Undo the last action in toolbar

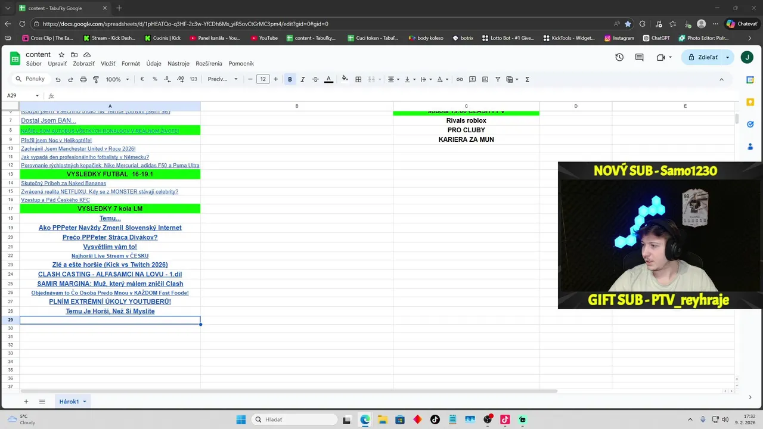pyautogui.click(x=58, y=79)
